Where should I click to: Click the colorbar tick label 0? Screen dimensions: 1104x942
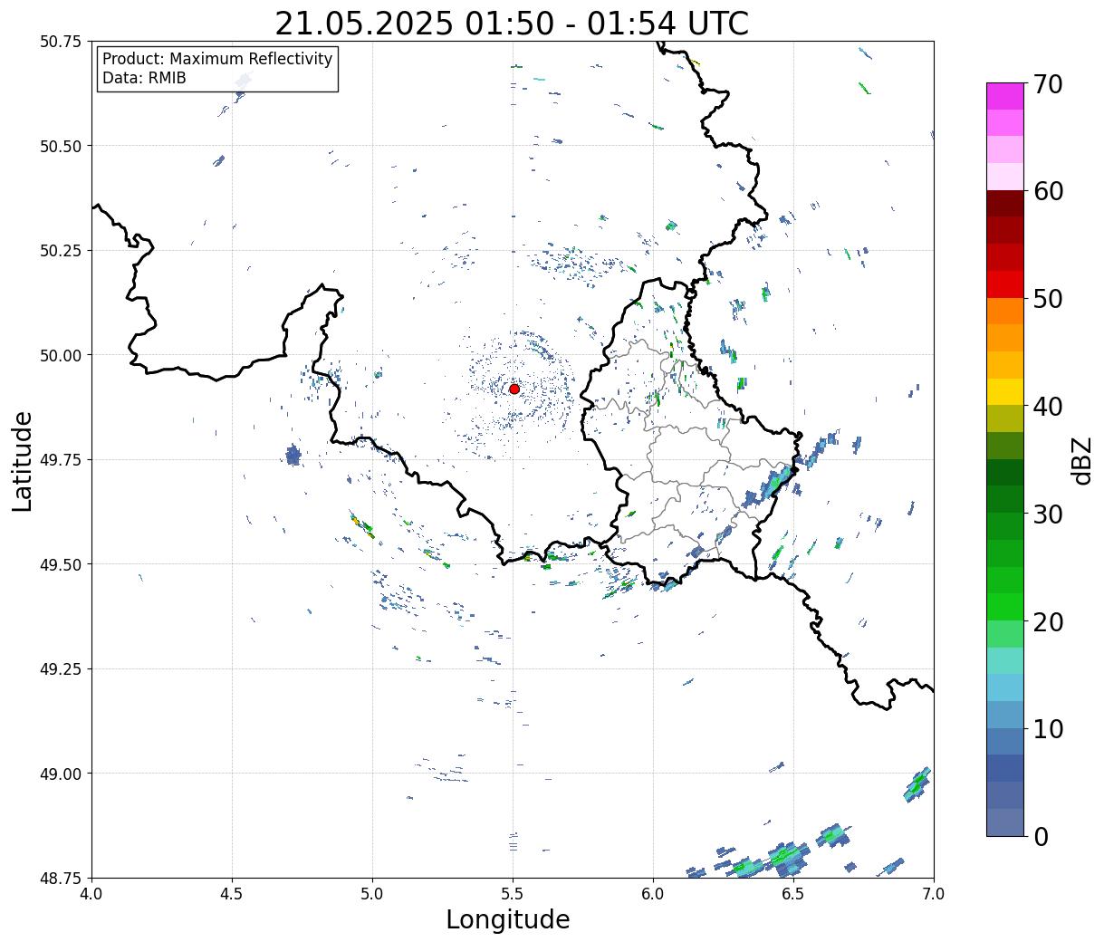(x=1041, y=836)
